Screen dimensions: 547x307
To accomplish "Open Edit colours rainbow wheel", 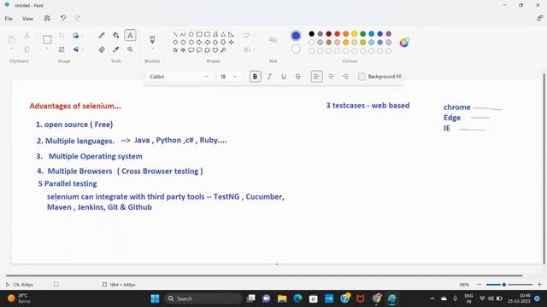I will click(x=404, y=43).
